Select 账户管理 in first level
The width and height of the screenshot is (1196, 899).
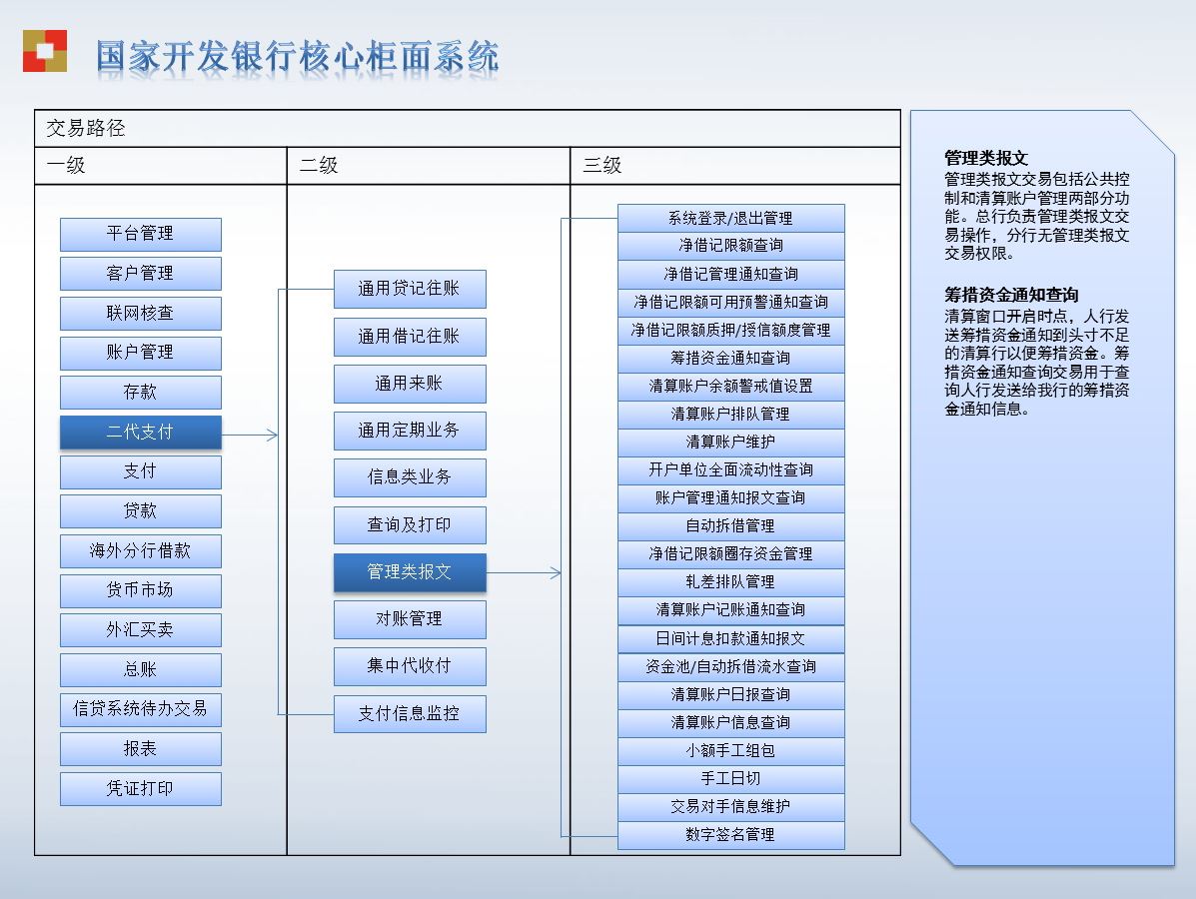tap(141, 353)
